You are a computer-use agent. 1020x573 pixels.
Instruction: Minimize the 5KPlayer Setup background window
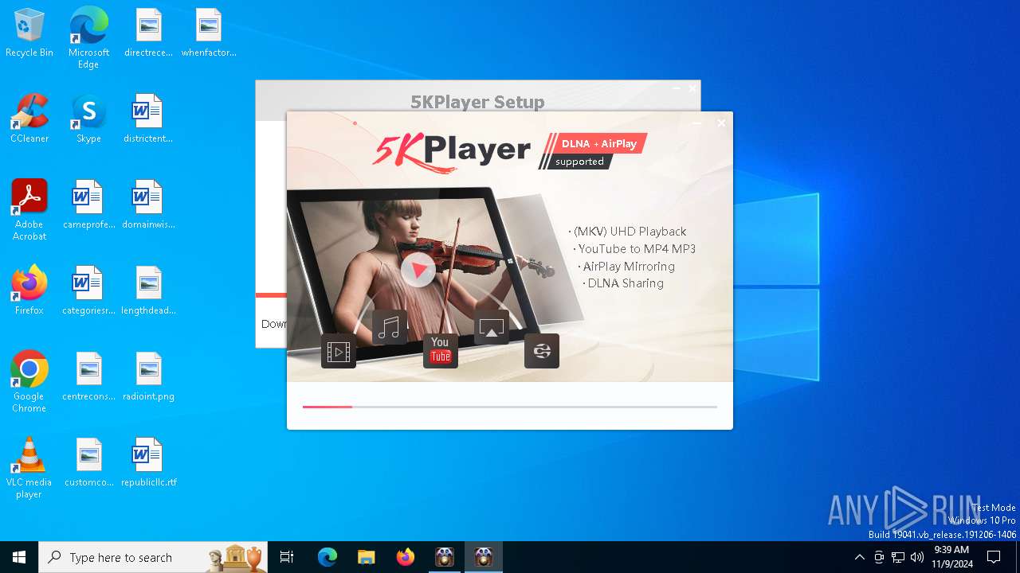tap(676, 88)
